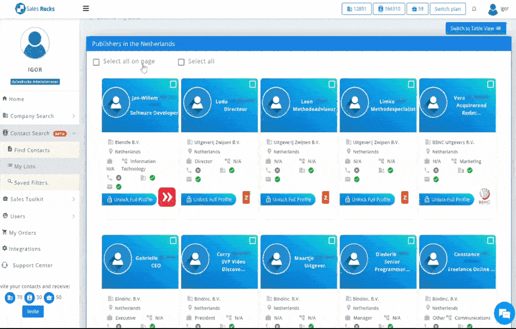Click the Sales Rocks logo
Screen dimensions: 516x329
click(x=35, y=8)
